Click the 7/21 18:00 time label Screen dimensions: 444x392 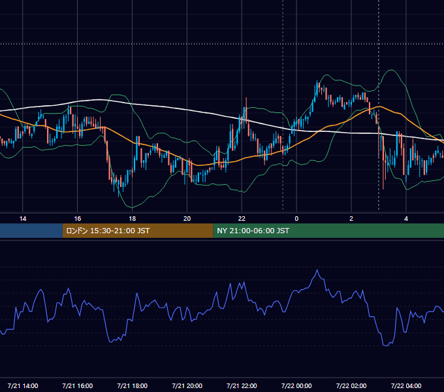point(133,385)
